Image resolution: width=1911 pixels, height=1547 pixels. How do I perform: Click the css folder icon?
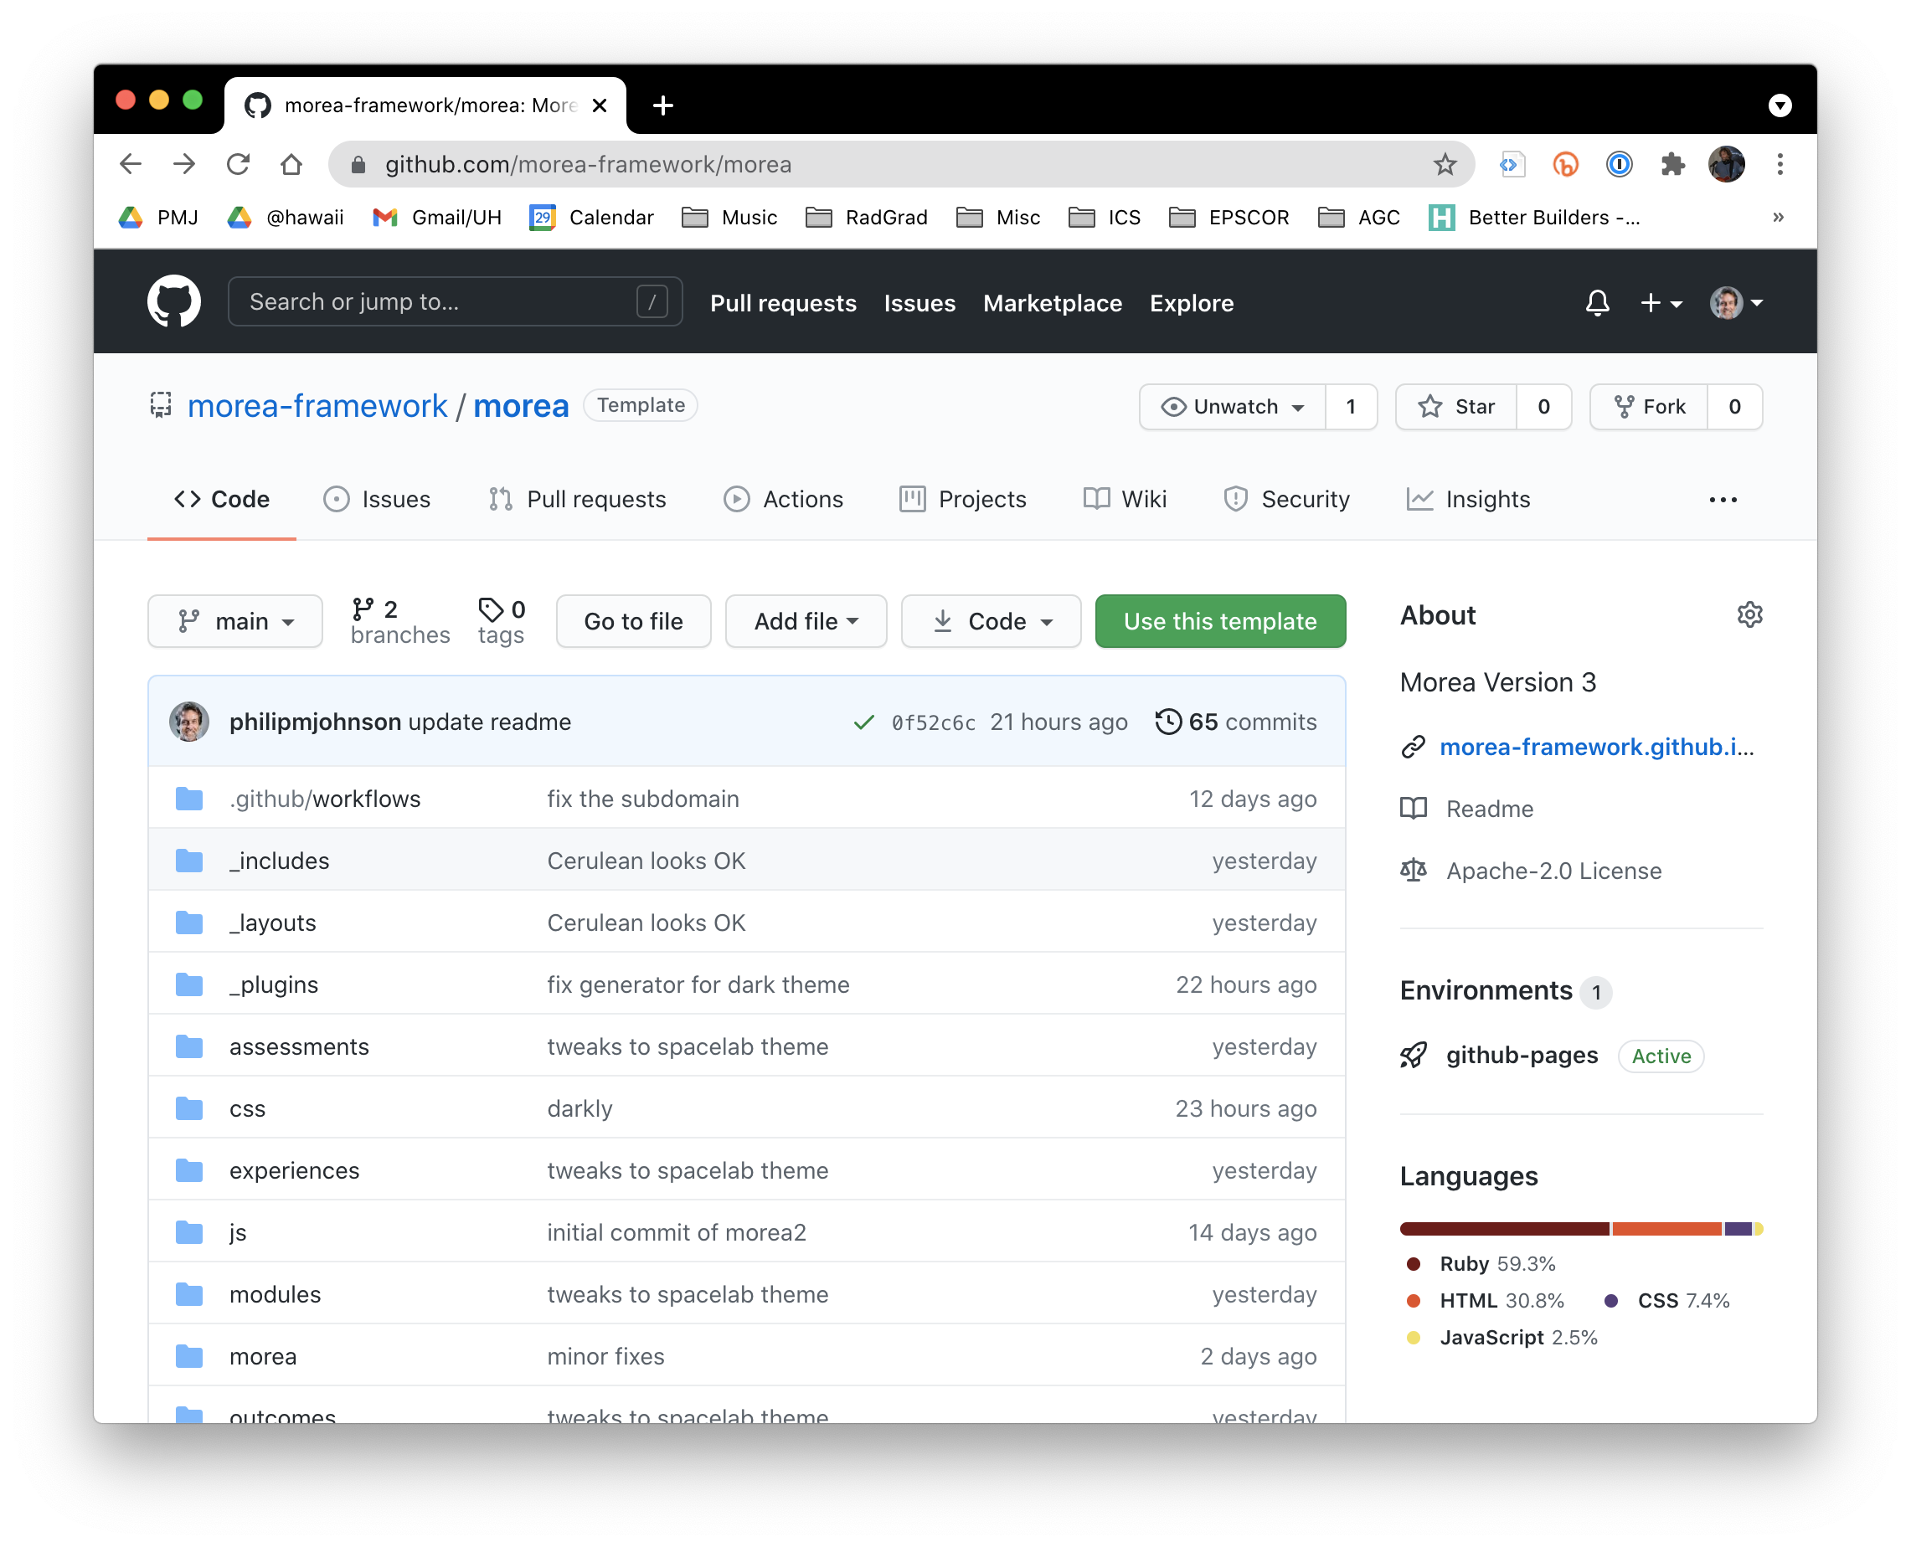189,1108
